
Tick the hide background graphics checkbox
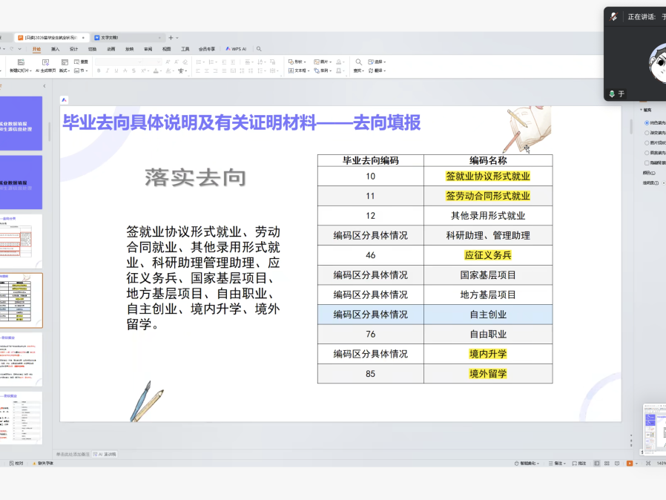(x=647, y=162)
